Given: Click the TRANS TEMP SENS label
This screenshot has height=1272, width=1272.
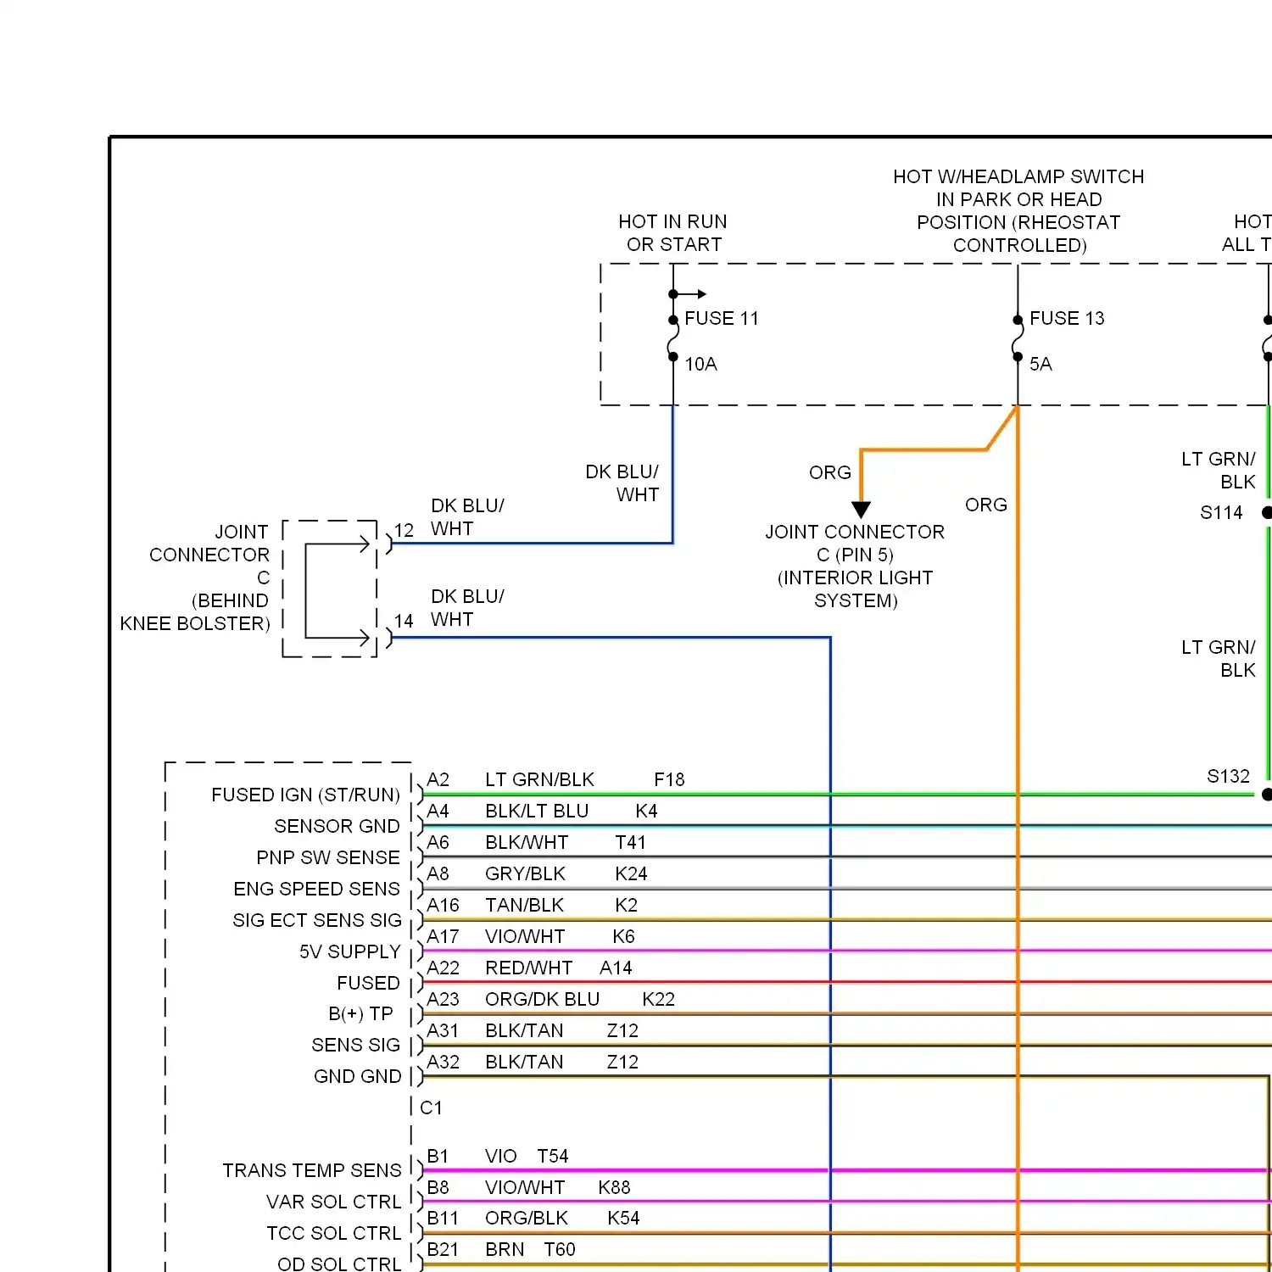Looking at the screenshot, I should (x=312, y=1170).
